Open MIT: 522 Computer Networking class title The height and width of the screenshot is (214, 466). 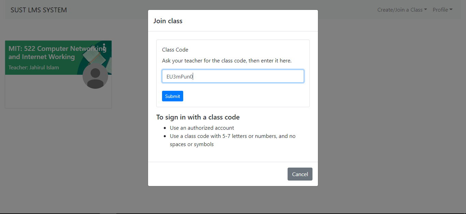[57, 53]
